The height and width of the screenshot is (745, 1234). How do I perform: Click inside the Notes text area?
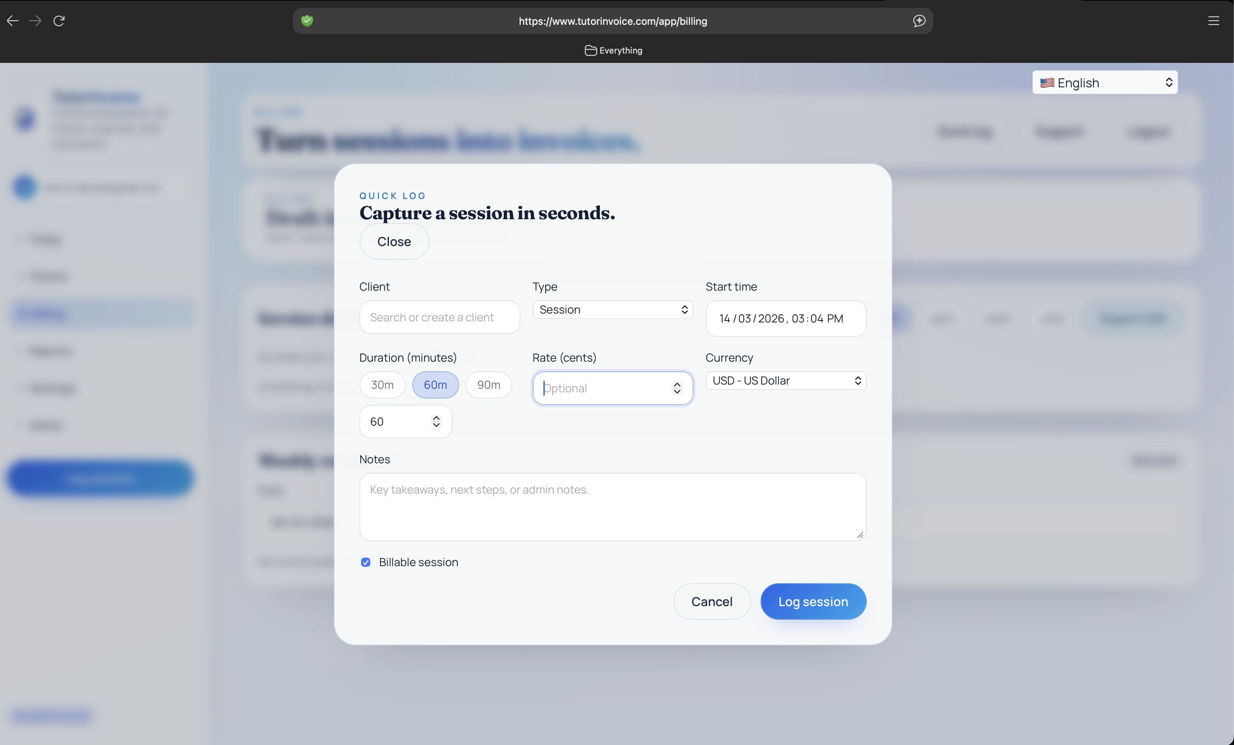coord(612,507)
